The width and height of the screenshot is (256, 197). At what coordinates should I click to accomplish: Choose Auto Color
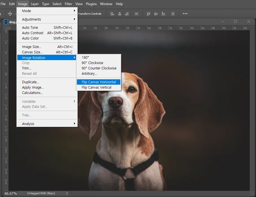click(x=47, y=38)
